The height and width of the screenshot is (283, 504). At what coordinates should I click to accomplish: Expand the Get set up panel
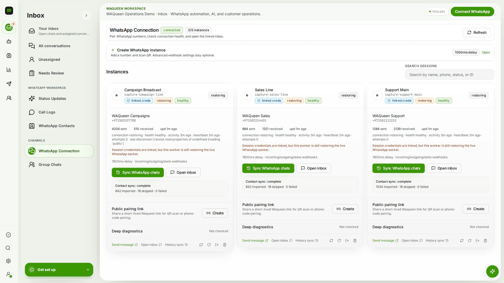pos(59,270)
